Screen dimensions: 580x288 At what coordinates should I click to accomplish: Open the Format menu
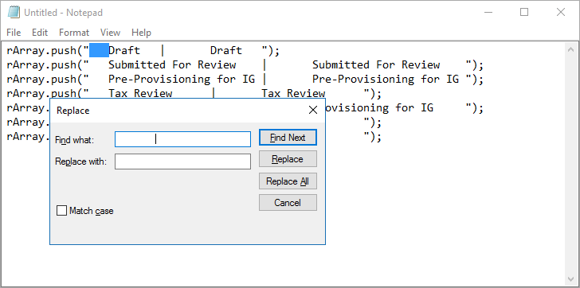[x=74, y=33]
